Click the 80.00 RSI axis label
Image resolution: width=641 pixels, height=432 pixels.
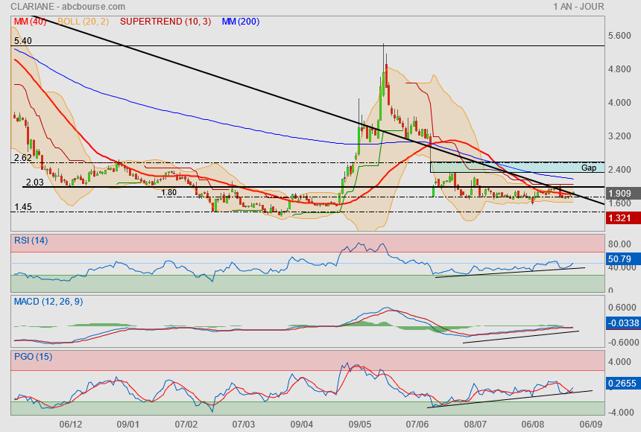tap(619, 244)
